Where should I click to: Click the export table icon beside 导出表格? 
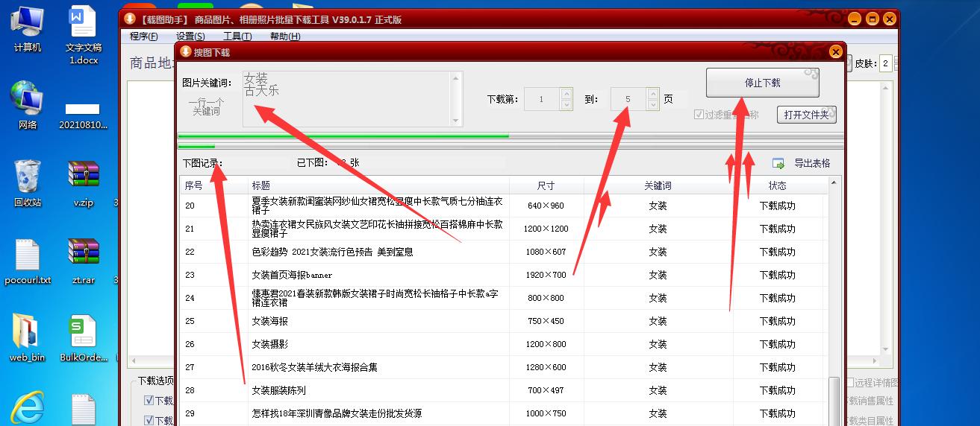click(x=778, y=163)
